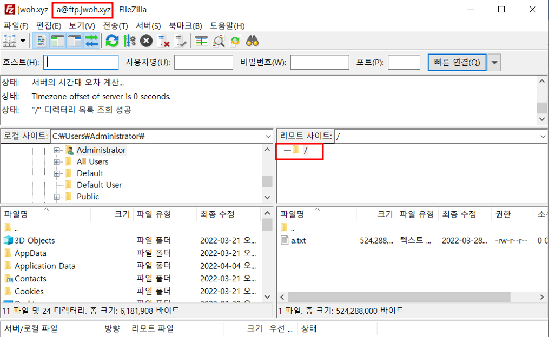549x337 pixels.
Task: Focus the 호스트(H) input field
Action: pos(81,62)
